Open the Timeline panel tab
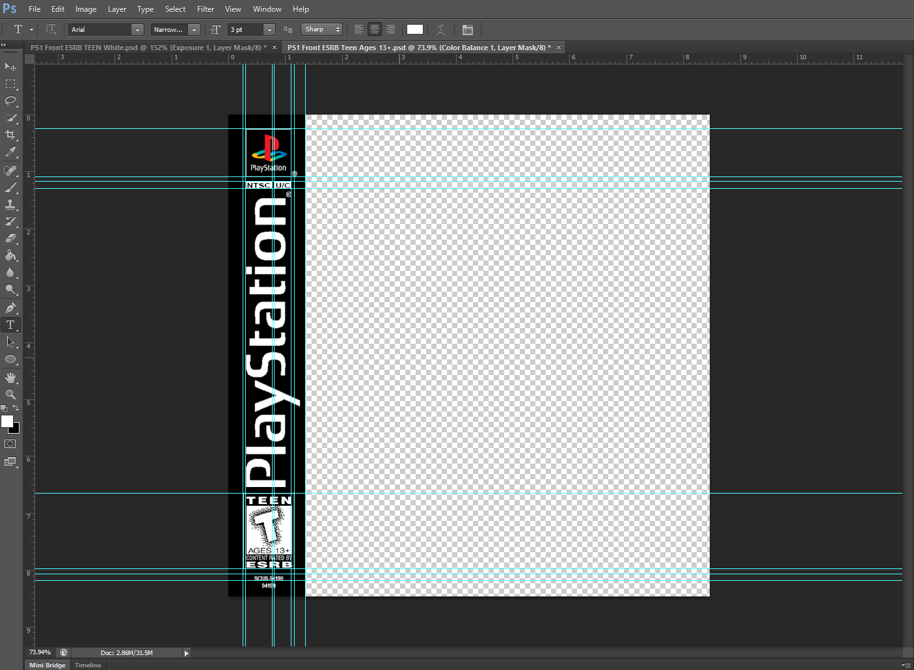 click(88, 665)
